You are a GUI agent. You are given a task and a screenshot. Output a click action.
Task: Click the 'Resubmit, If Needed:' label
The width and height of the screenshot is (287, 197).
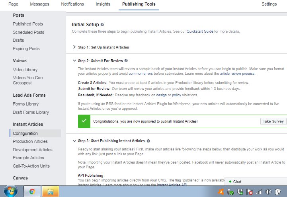96,95
